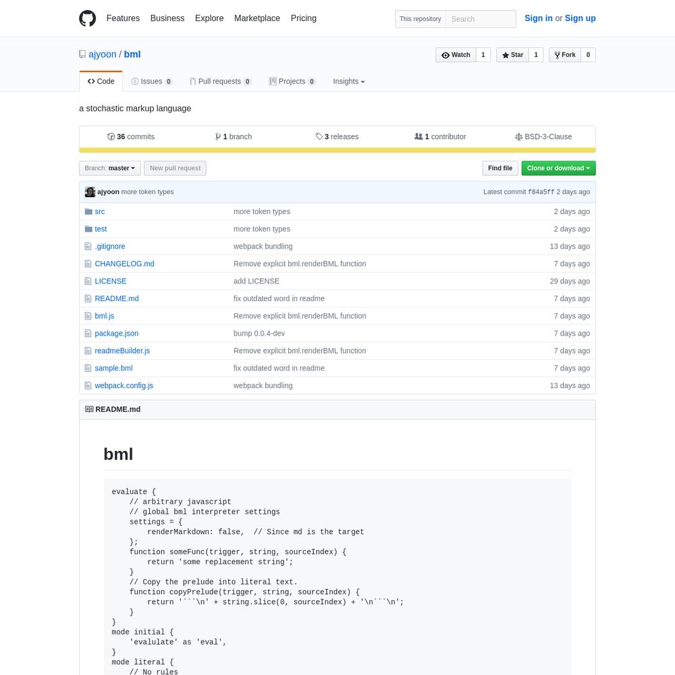Open the readmeBuilder.js file

pos(122,351)
